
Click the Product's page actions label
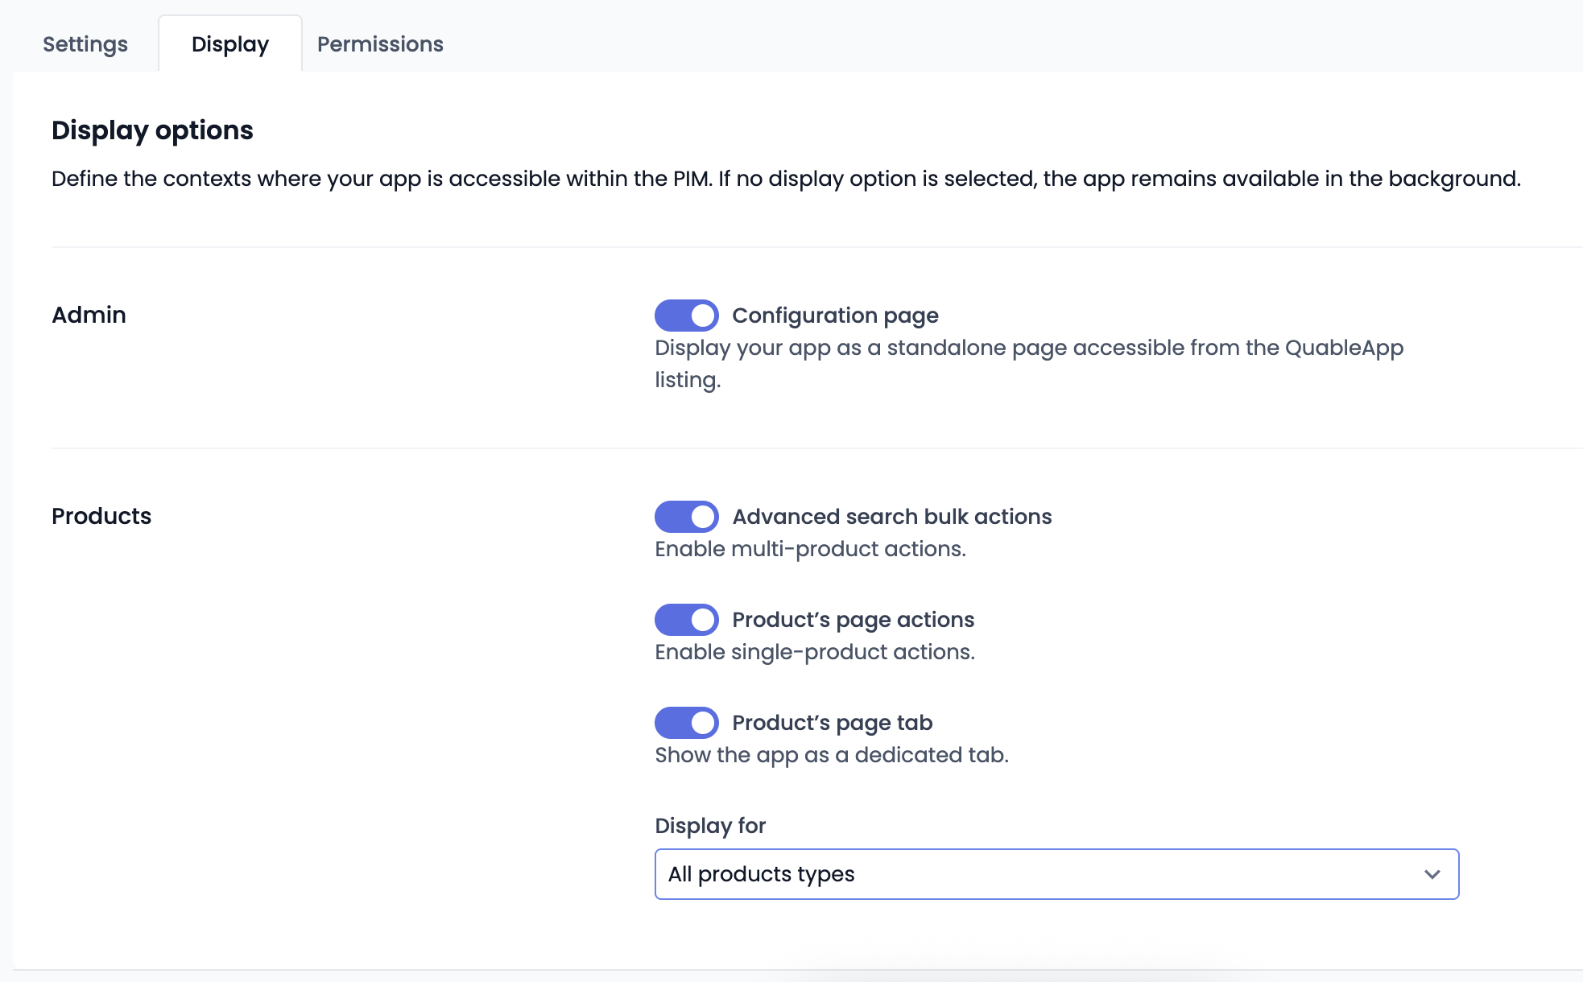coord(853,620)
